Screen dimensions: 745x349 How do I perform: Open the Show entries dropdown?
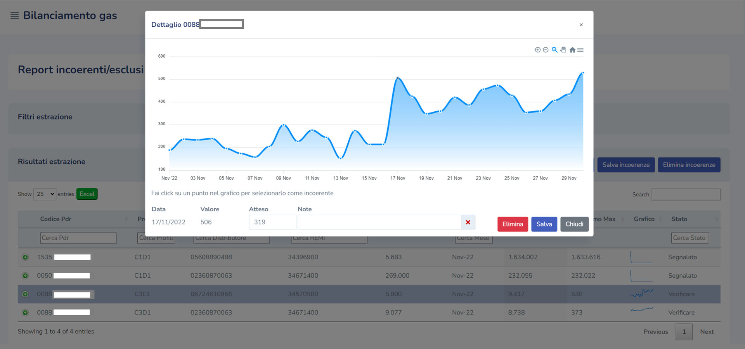pos(45,194)
